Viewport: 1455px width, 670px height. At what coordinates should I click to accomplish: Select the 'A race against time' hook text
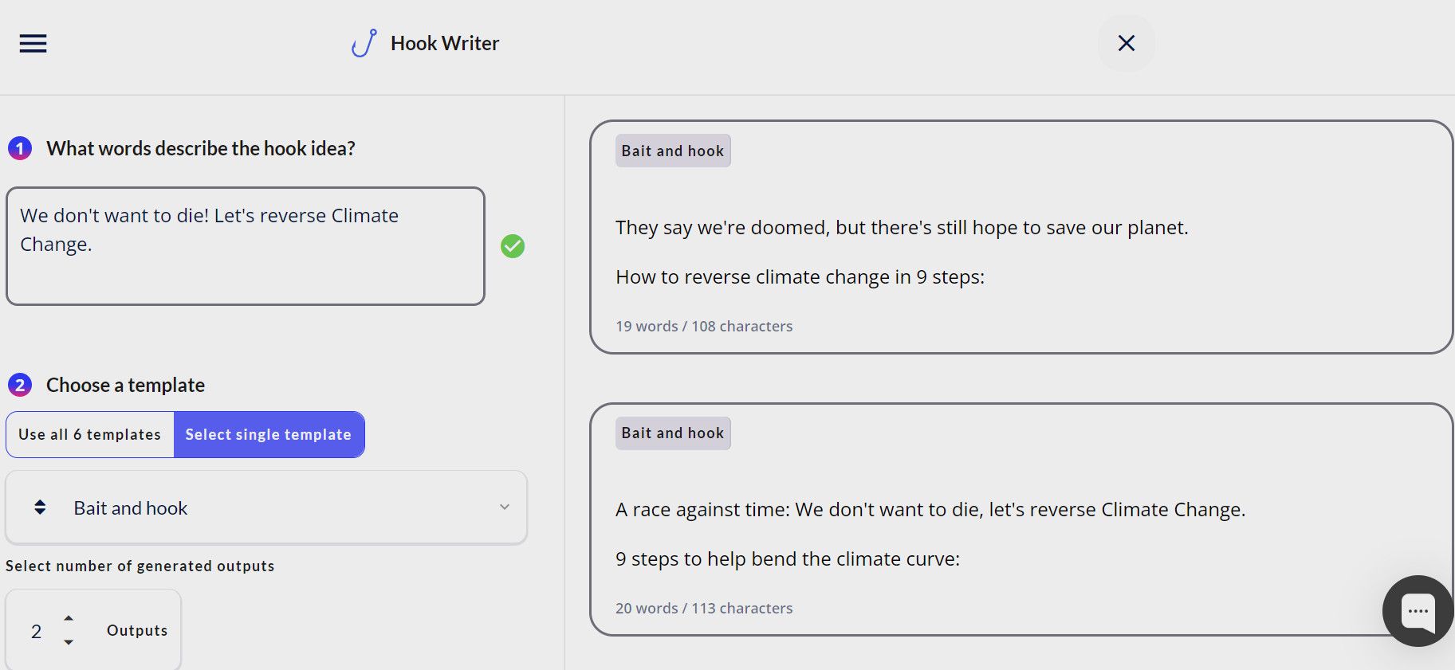(930, 510)
